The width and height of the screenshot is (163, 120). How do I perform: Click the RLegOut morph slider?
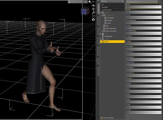143,81
